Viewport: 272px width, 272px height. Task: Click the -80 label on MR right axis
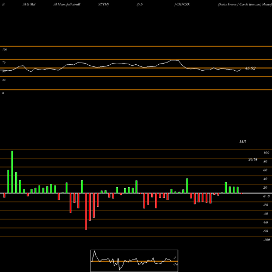point(265,231)
